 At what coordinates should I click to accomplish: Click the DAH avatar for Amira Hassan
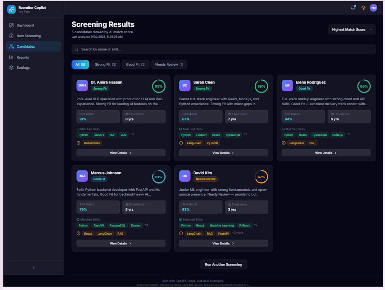coord(82,85)
